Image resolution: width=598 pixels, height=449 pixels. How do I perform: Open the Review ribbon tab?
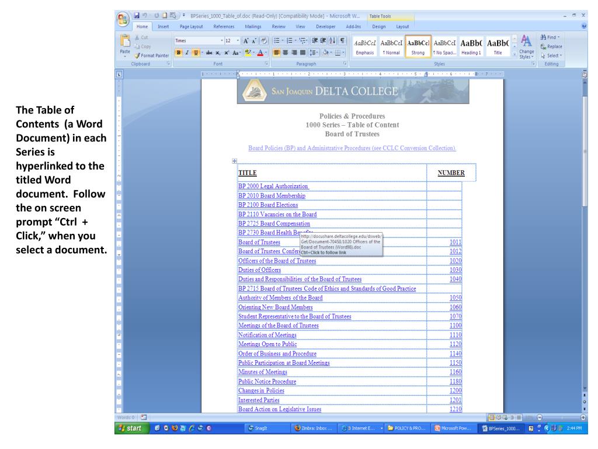click(x=279, y=27)
